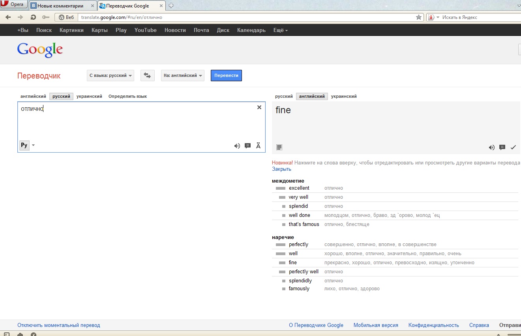This screenshot has width=521, height=336.
Task: Click Закрыть link under the tip
Action: [281, 169]
